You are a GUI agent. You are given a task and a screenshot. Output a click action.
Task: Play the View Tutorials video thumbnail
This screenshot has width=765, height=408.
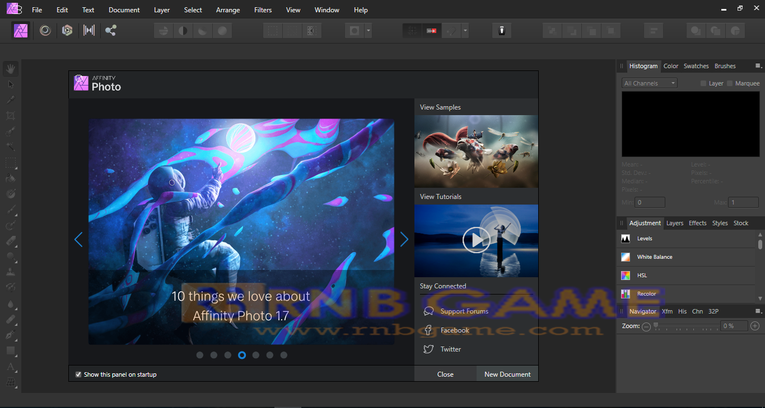[x=476, y=240]
